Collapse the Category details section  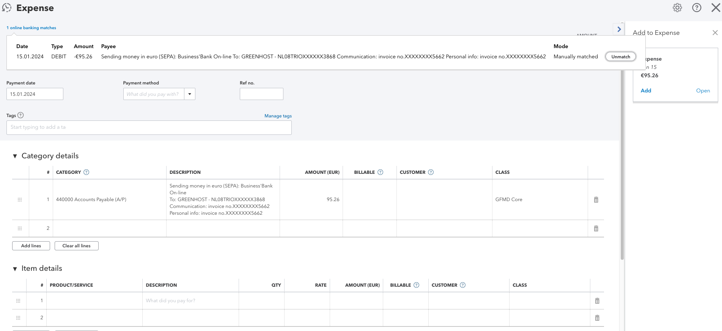pos(15,156)
